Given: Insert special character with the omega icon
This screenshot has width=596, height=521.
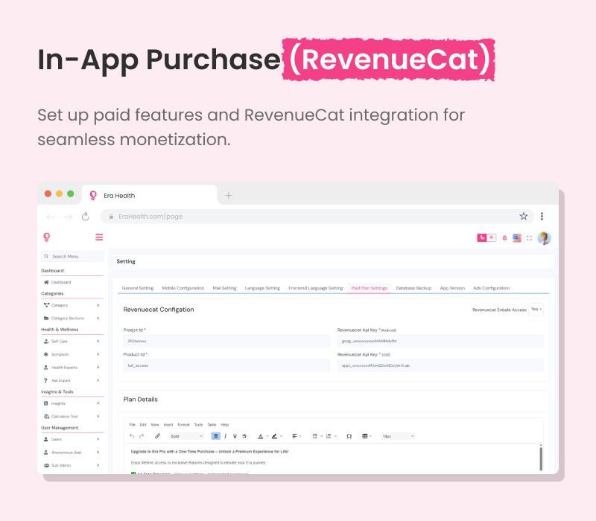Looking at the screenshot, I should pyautogui.click(x=349, y=436).
